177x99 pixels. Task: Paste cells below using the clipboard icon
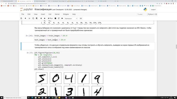pos(37,18)
